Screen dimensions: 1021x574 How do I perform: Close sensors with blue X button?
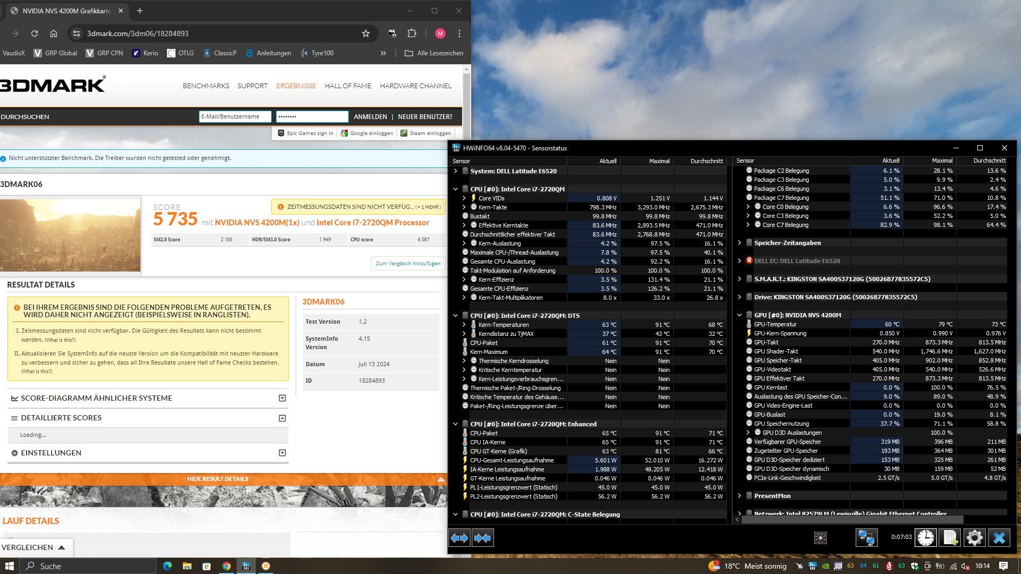tap(999, 538)
